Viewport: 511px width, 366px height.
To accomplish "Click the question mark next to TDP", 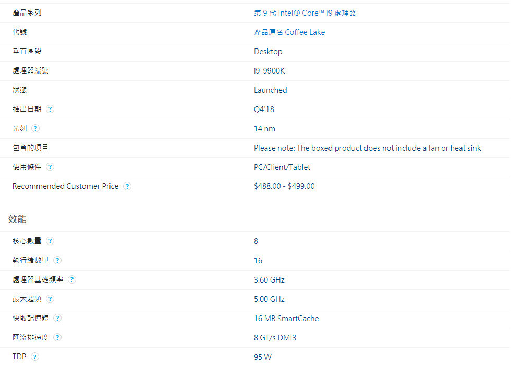I will click(x=35, y=357).
